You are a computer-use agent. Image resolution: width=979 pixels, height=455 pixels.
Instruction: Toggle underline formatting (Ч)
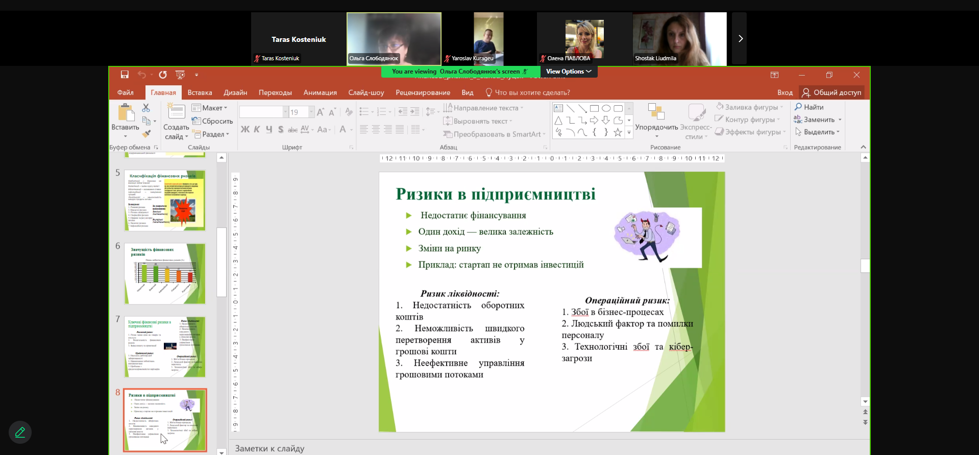[x=269, y=129]
